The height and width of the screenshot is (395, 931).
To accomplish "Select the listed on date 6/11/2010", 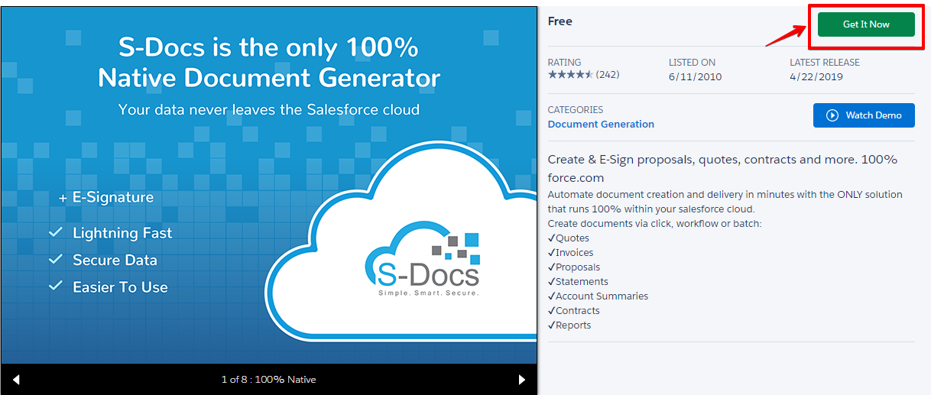I will point(695,76).
